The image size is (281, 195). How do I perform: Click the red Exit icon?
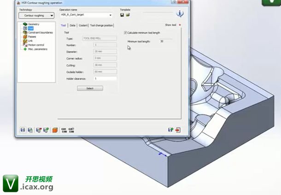178,130
